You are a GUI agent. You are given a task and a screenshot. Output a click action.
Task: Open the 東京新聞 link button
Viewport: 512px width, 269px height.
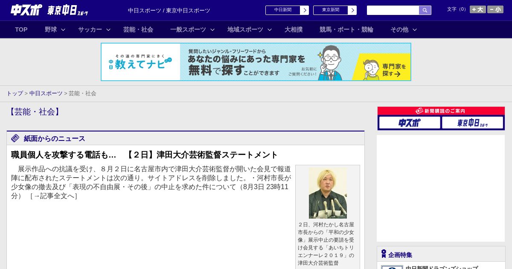[331, 10]
